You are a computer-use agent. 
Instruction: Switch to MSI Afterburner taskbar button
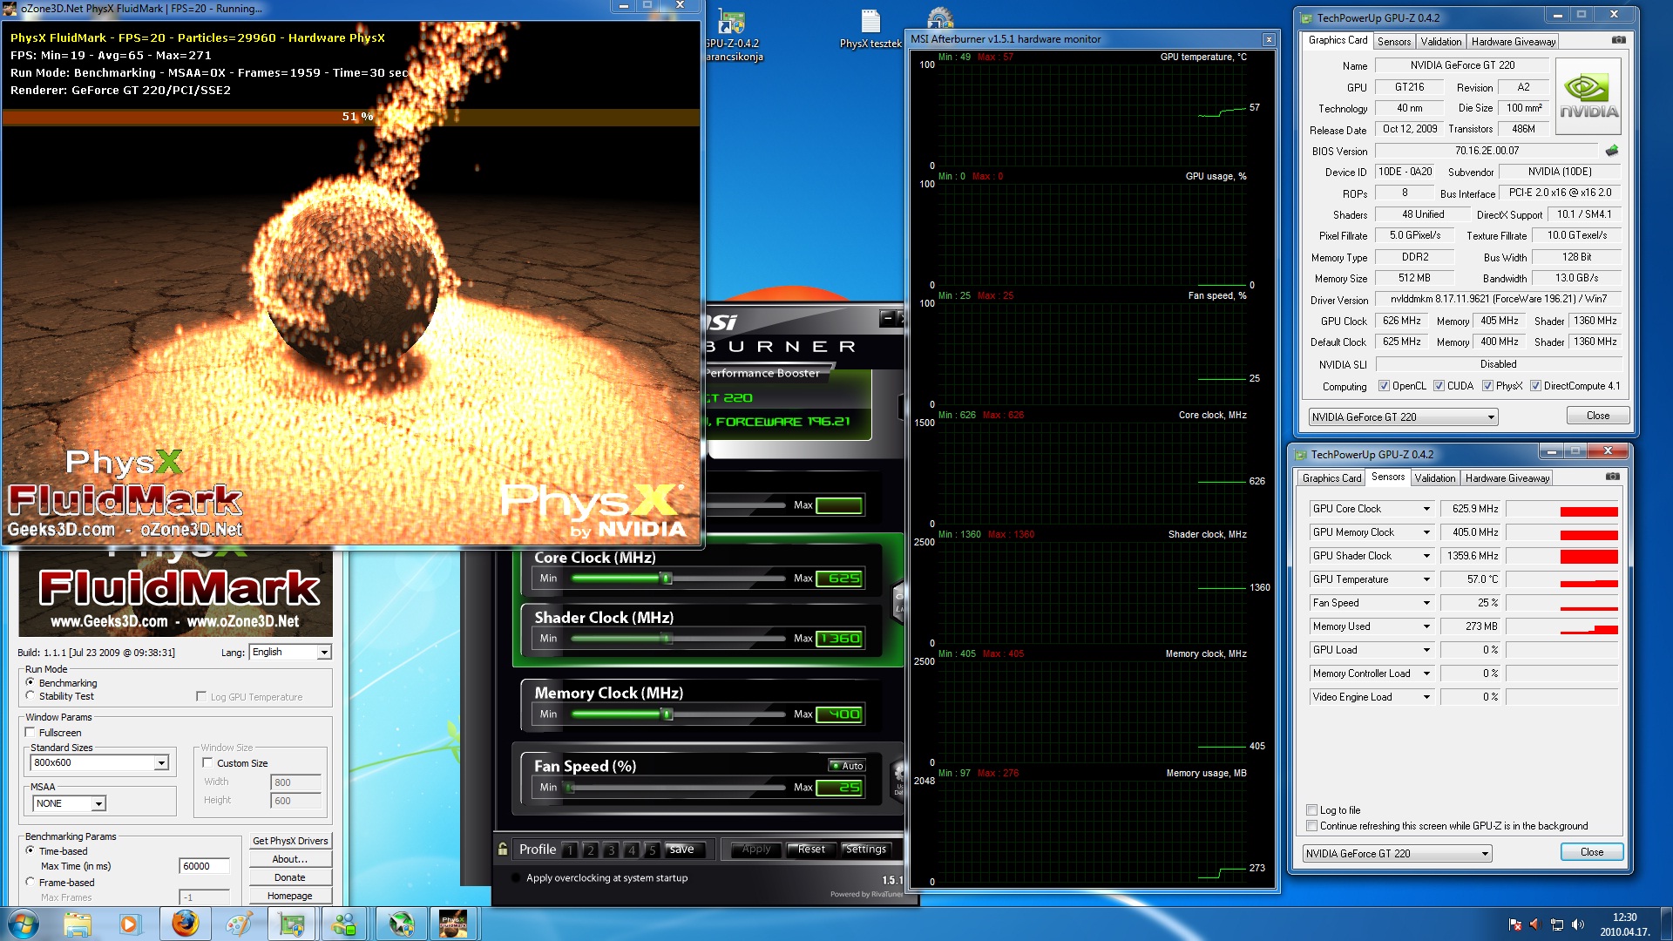click(401, 924)
